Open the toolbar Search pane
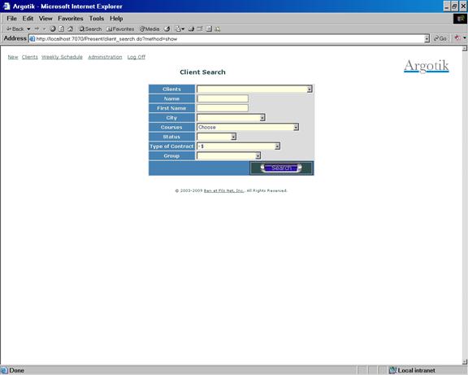 tap(90, 29)
